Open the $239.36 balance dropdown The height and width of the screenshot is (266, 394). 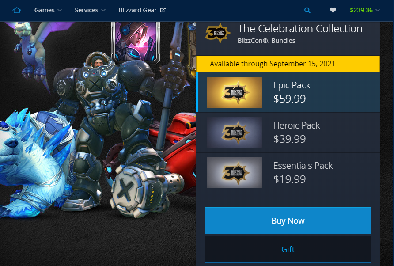[364, 10]
